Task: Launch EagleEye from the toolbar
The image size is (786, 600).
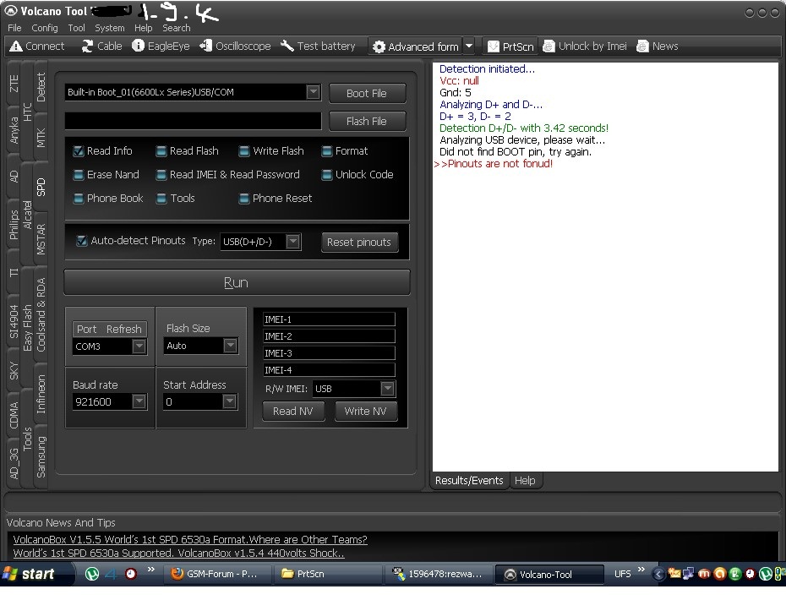Action: coord(161,46)
